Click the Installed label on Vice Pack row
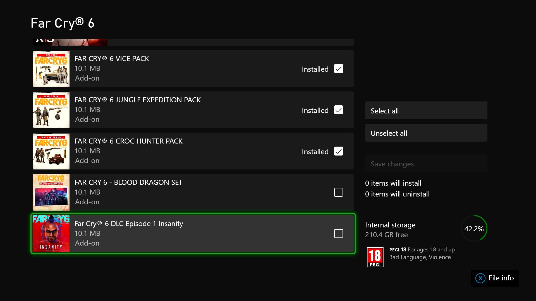This screenshot has height=301, width=536. tap(315, 69)
